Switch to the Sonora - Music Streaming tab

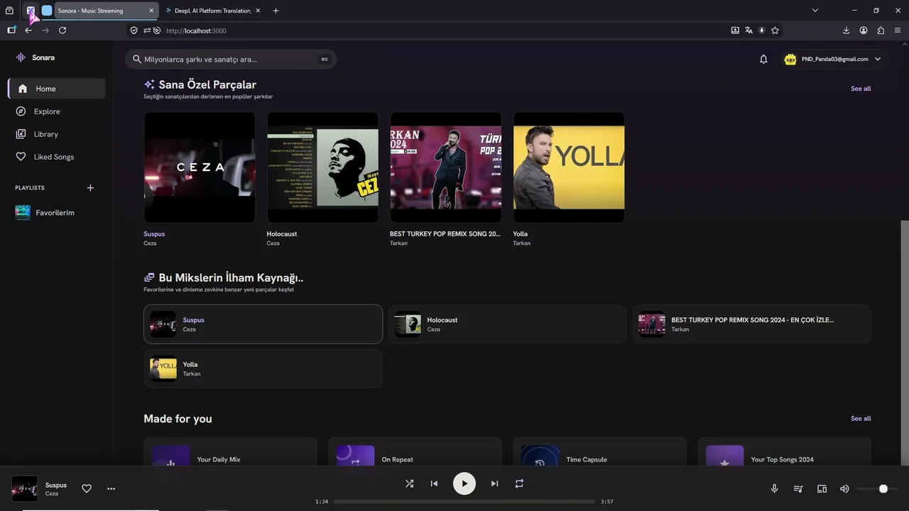point(98,11)
